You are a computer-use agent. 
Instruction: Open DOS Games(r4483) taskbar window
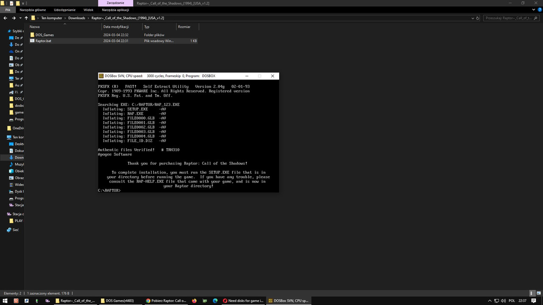[120, 301]
